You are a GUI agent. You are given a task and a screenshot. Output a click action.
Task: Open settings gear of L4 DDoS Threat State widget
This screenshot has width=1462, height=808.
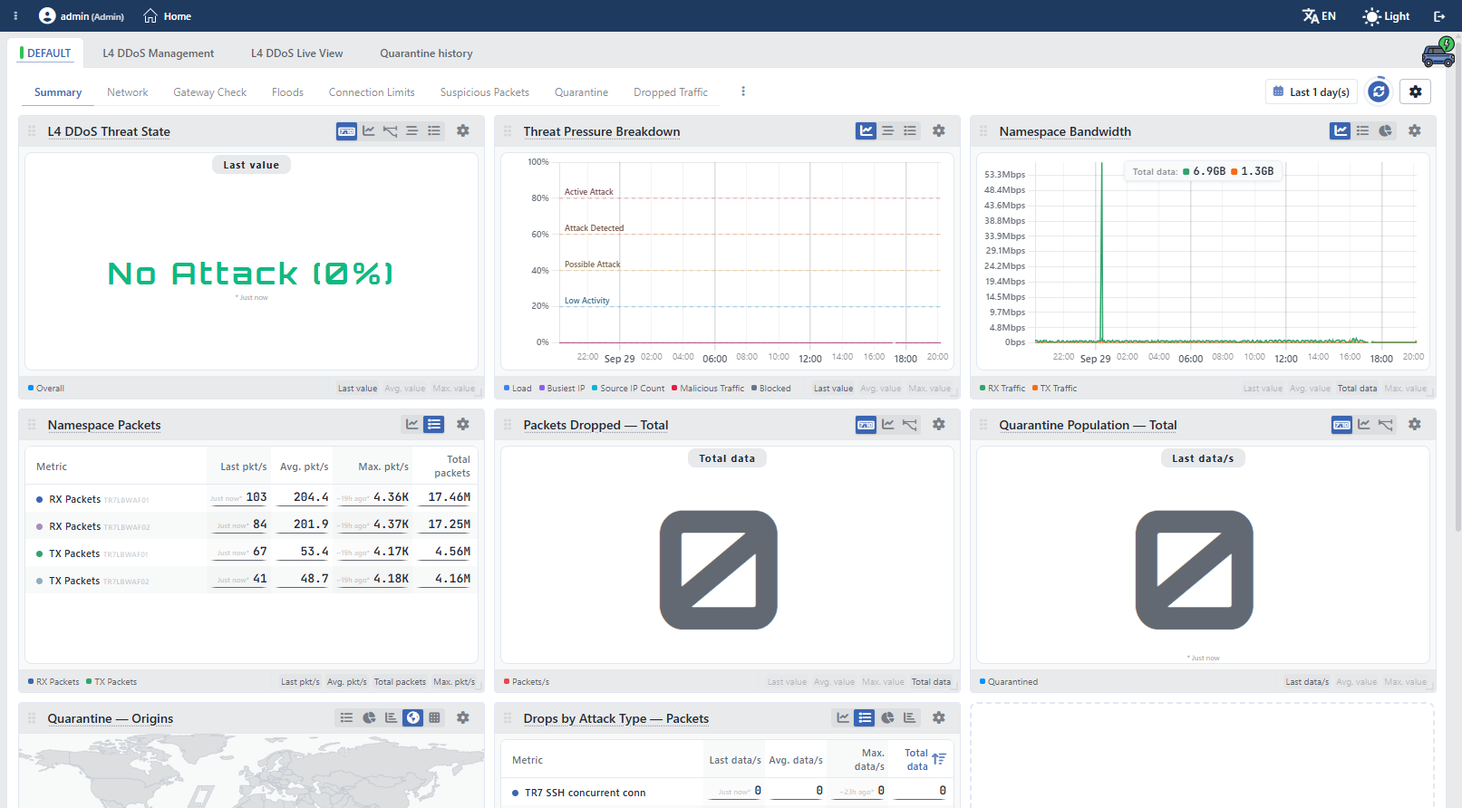coord(463,131)
